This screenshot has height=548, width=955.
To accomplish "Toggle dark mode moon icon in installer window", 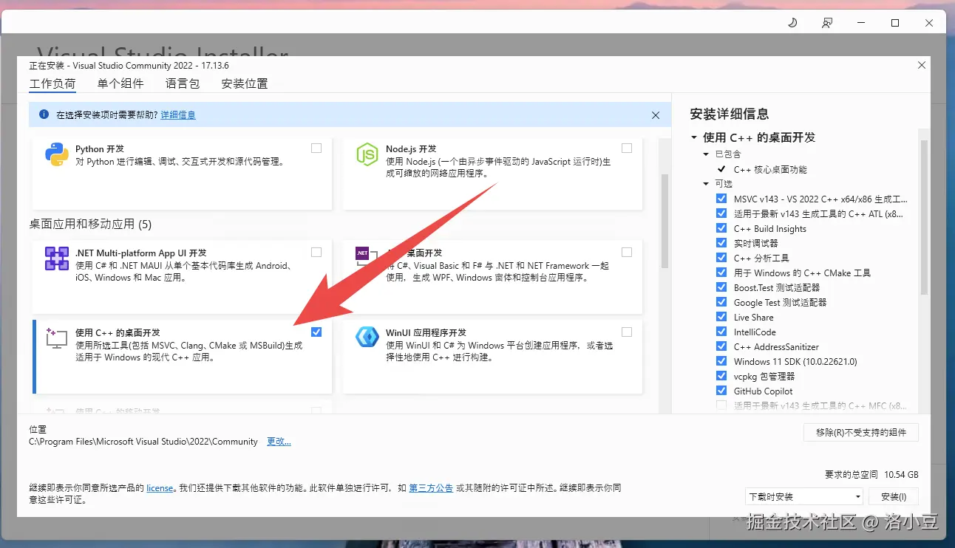I will point(792,23).
